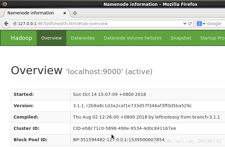Click the Version: row label
Image resolution: width=225 pixels, height=147 pixels.
pos(24,106)
